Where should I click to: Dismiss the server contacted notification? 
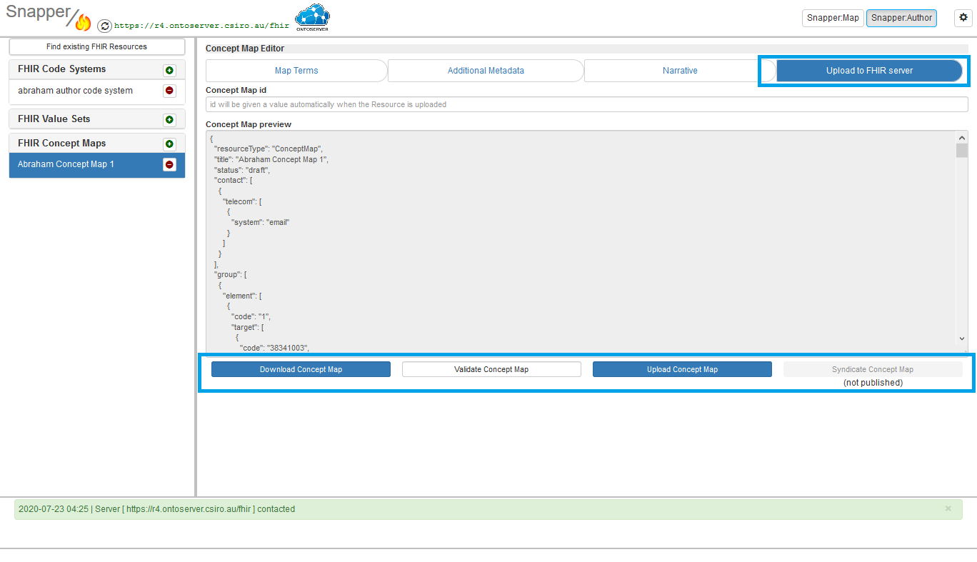click(x=948, y=508)
